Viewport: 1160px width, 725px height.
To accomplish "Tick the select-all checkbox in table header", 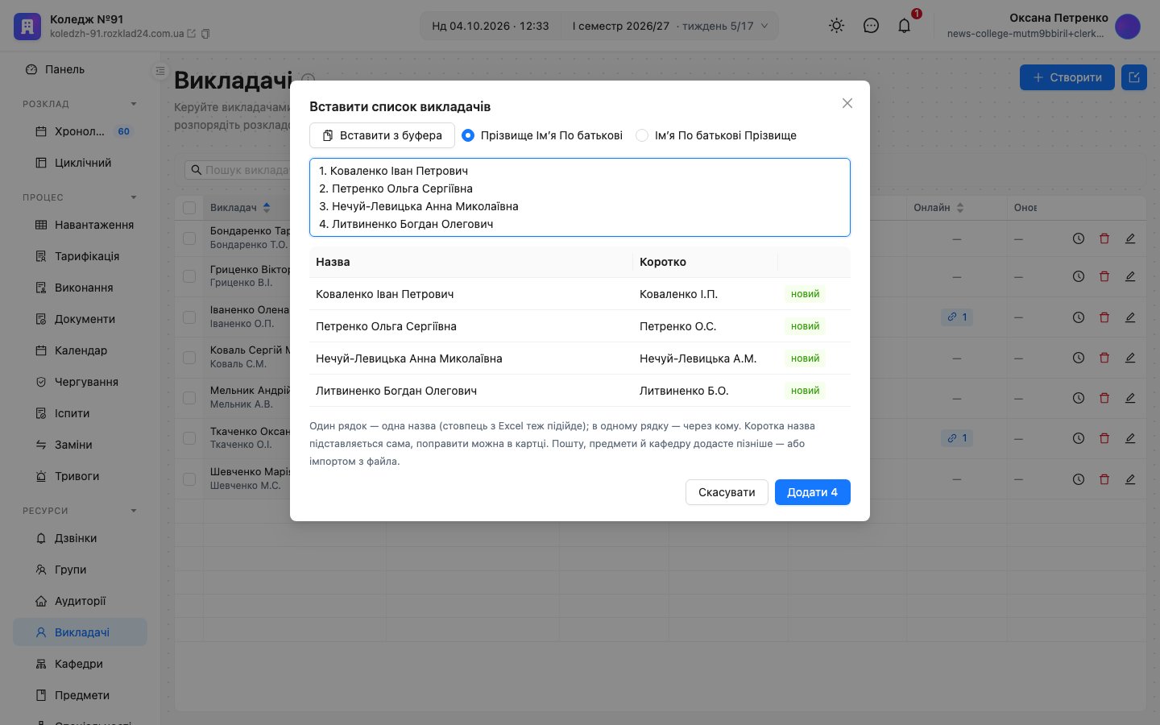I will [x=189, y=208].
